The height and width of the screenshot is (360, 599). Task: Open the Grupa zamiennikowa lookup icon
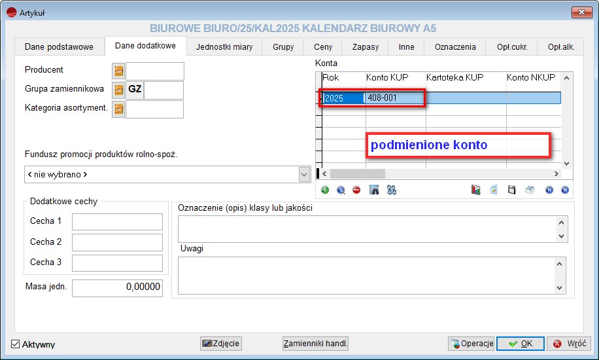pos(118,90)
